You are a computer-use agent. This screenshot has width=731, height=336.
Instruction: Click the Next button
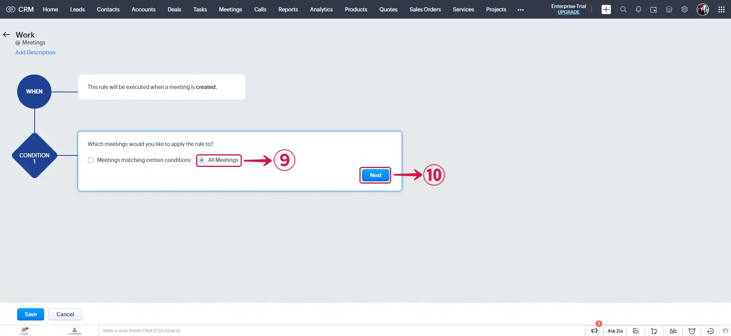pos(375,175)
